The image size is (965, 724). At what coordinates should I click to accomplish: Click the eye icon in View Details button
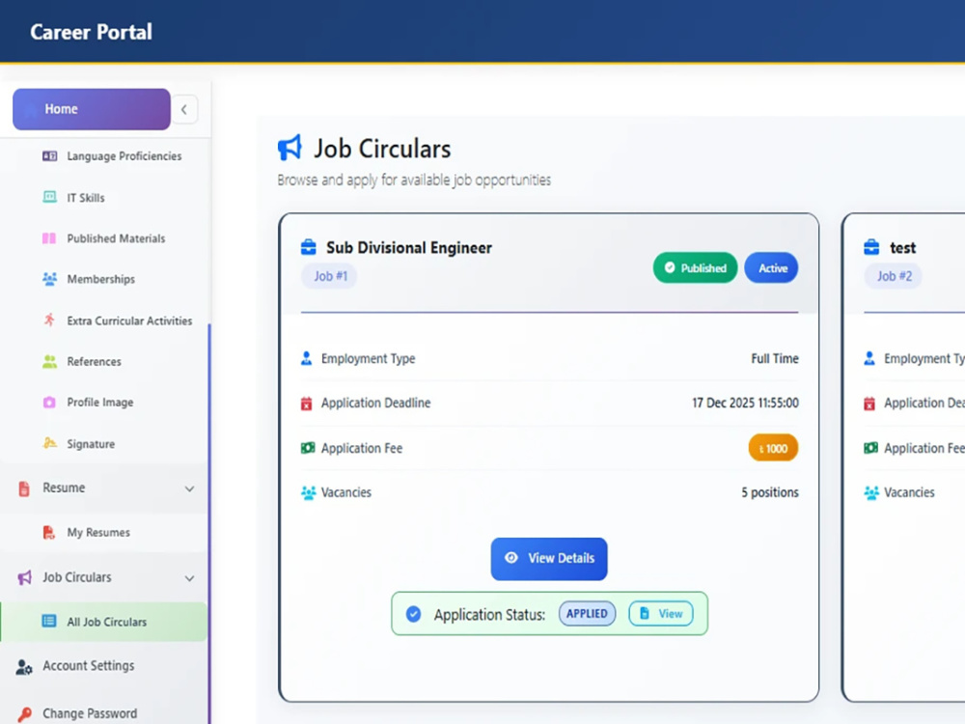tap(510, 558)
